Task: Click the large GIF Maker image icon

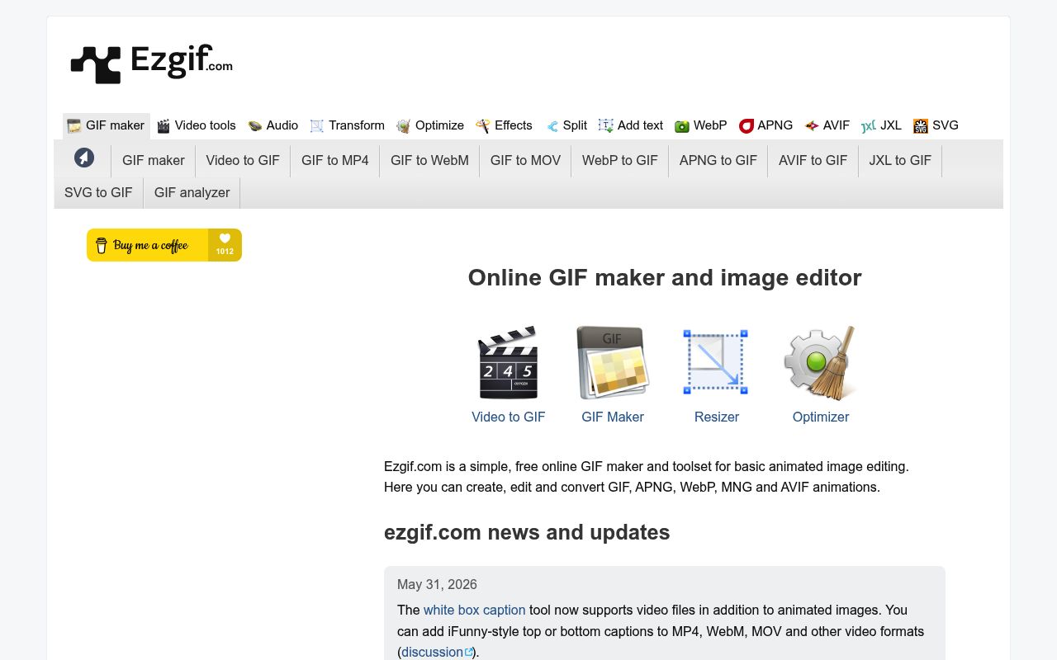Action: [613, 361]
